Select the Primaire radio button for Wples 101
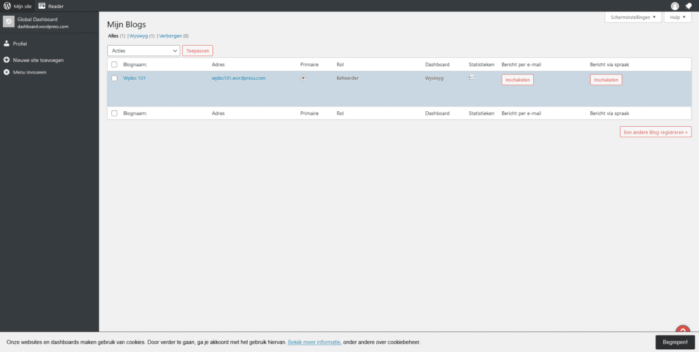Image resolution: width=699 pixels, height=352 pixels. (304, 78)
